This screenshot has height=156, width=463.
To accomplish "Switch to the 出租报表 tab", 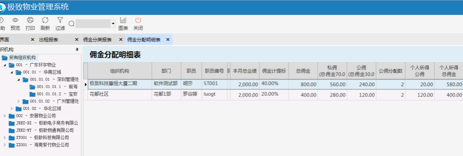I will (48, 40).
